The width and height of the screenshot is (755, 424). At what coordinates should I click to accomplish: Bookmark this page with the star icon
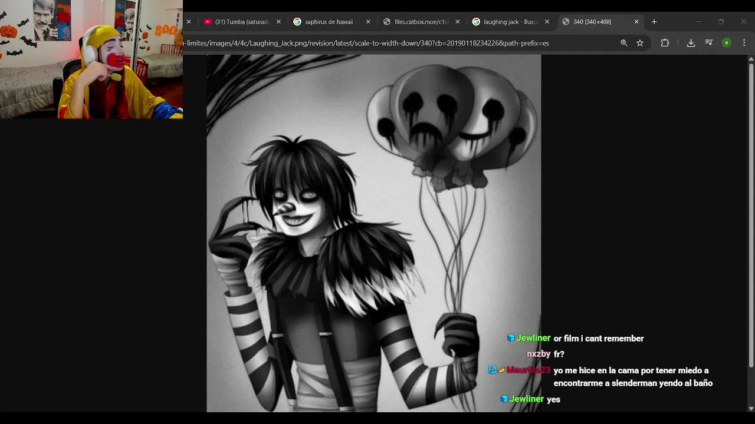640,43
